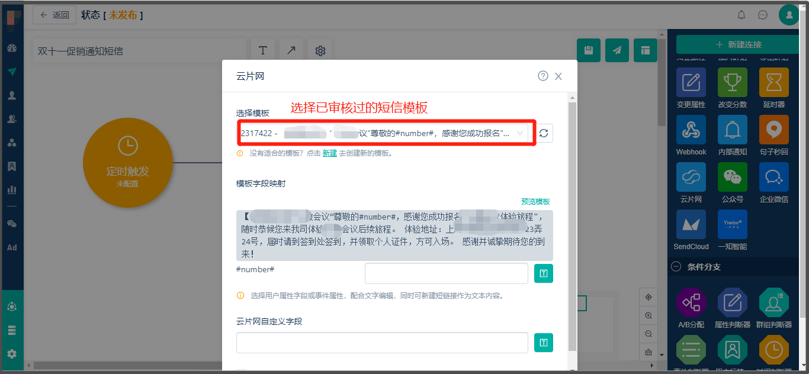This screenshot has width=809, height=374.
Task: Click the arrow connector tool above canvas
Action: 291,51
